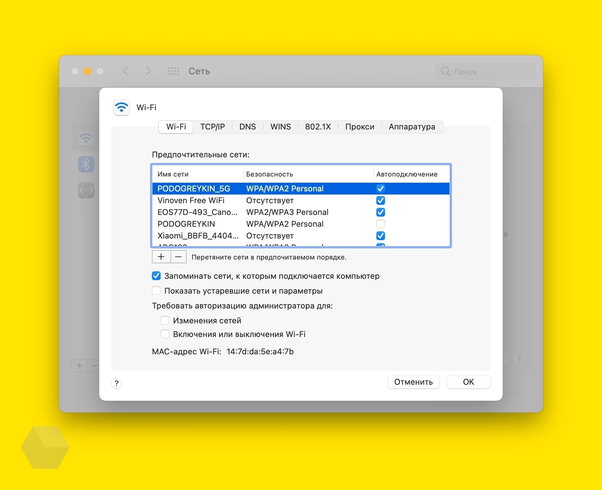Check Изменения сетей admin requirement
The image size is (602, 490).
tap(165, 320)
